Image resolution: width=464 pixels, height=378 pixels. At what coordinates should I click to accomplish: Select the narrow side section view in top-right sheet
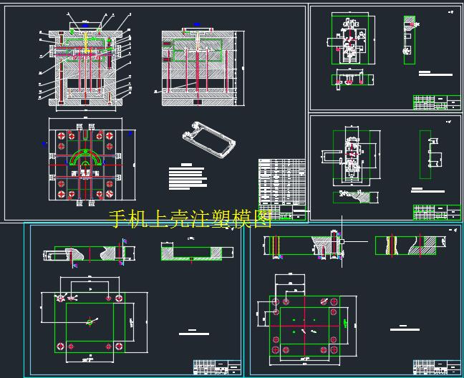(x=410, y=40)
